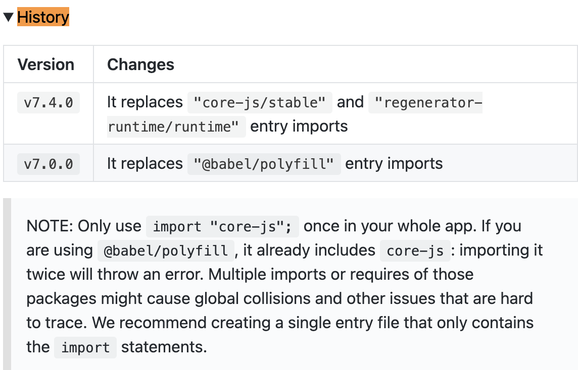This screenshot has width=578, height=370.
Task: Click "It replaces" text in the v7.0.0 row
Action: coord(145,163)
